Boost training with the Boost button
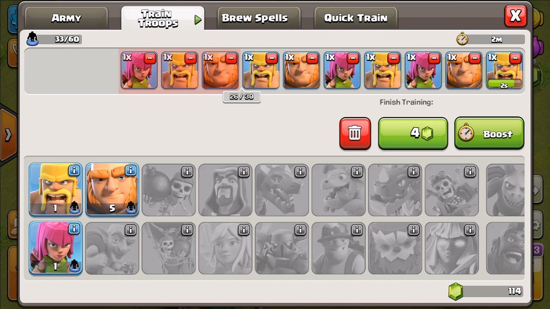The height and width of the screenshot is (309, 550). tap(489, 134)
